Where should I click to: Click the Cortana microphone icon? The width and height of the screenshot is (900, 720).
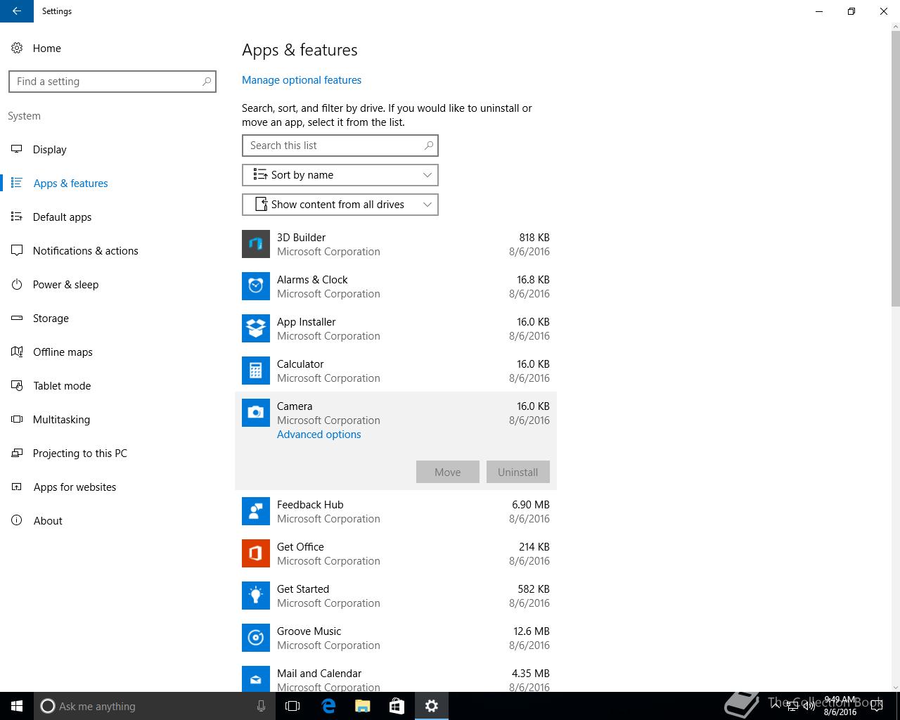point(261,706)
